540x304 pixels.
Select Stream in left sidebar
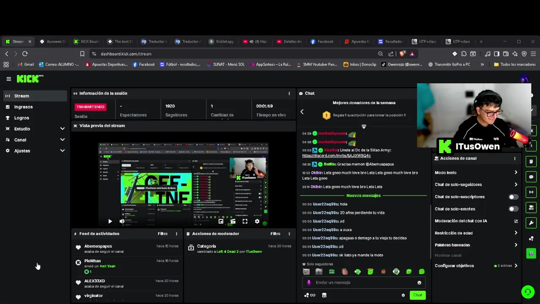coord(35,96)
